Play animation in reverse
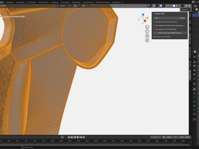The width and height of the screenshot is (199, 149). point(75,137)
